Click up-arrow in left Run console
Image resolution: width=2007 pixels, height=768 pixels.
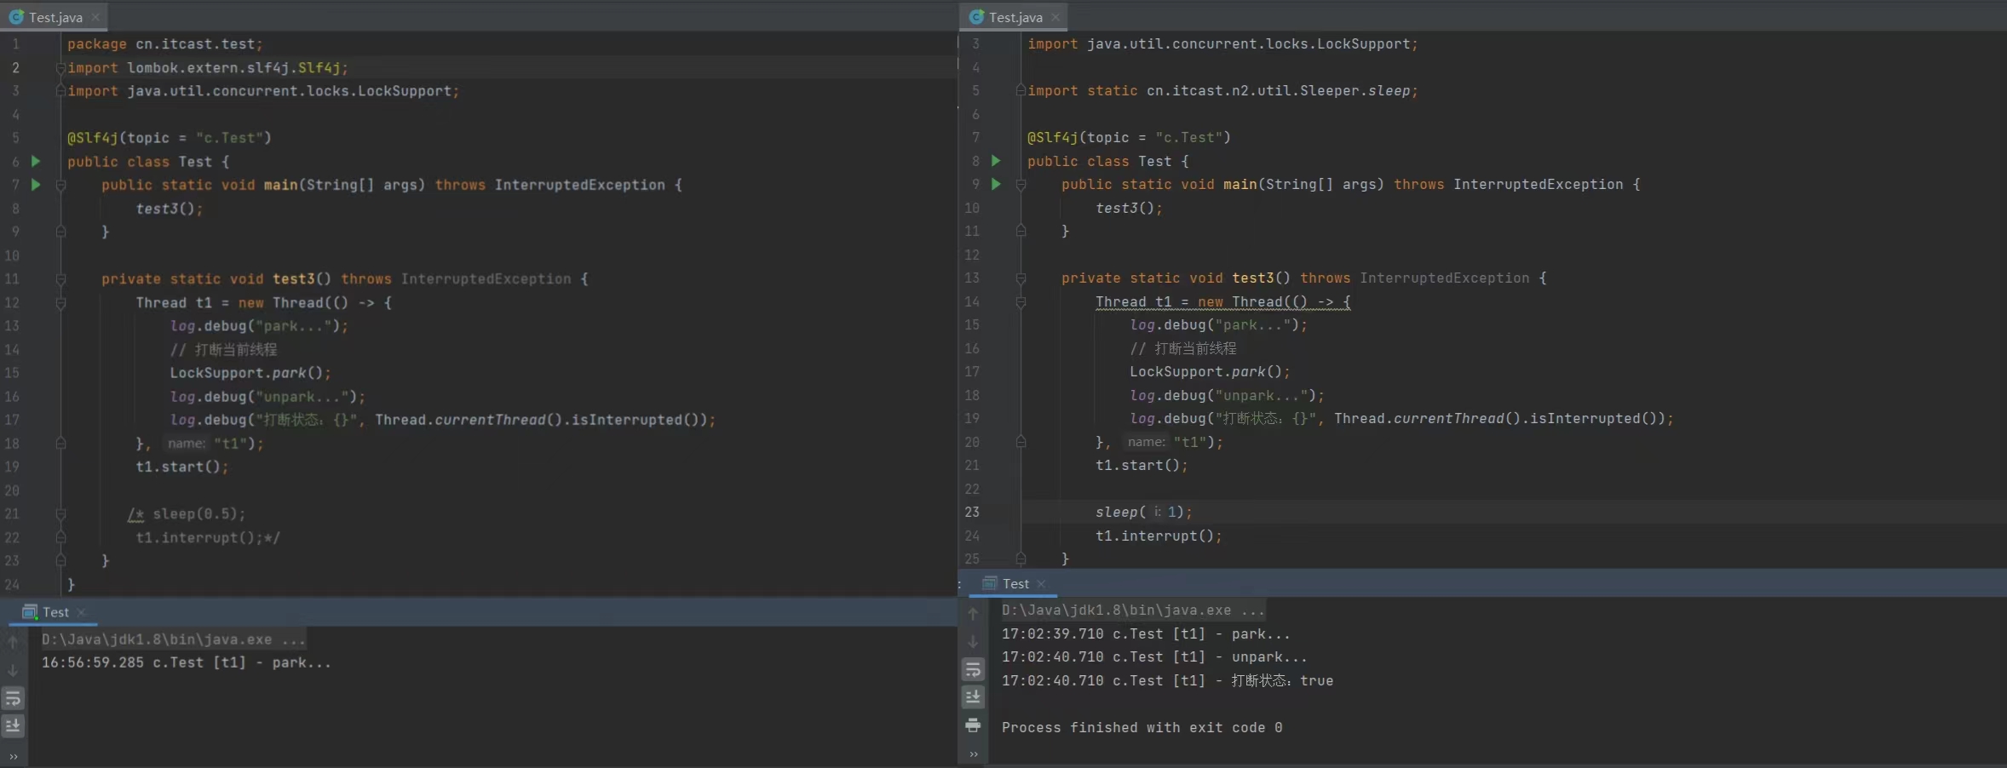[x=13, y=642]
